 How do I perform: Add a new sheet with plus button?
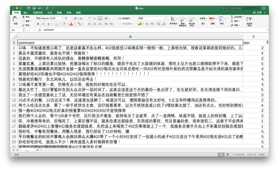coord(38,150)
